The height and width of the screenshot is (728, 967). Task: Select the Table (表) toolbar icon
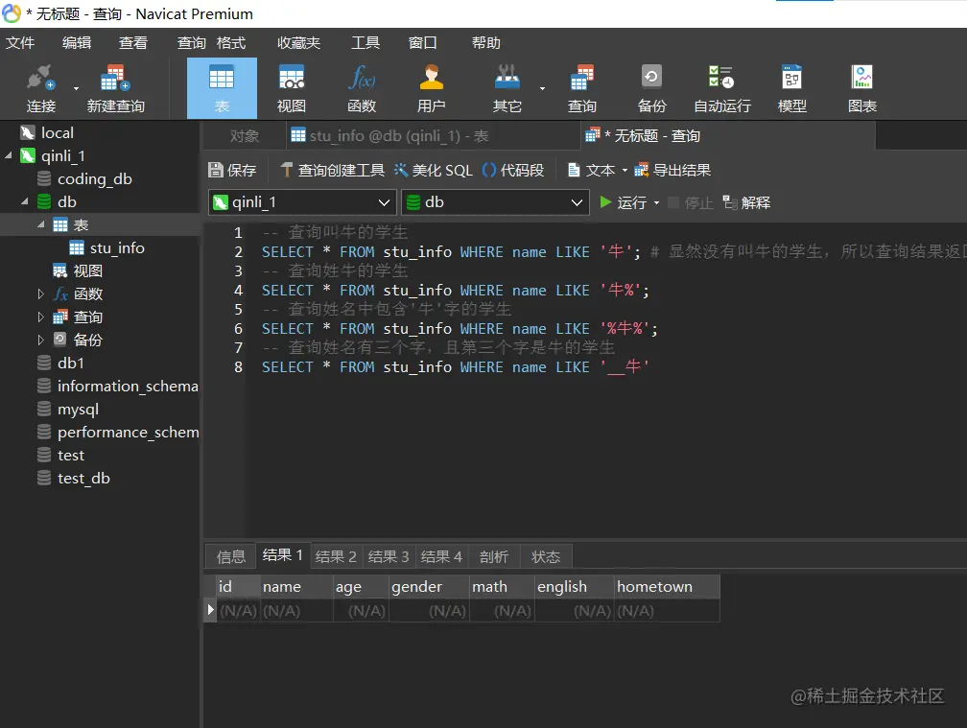click(222, 89)
